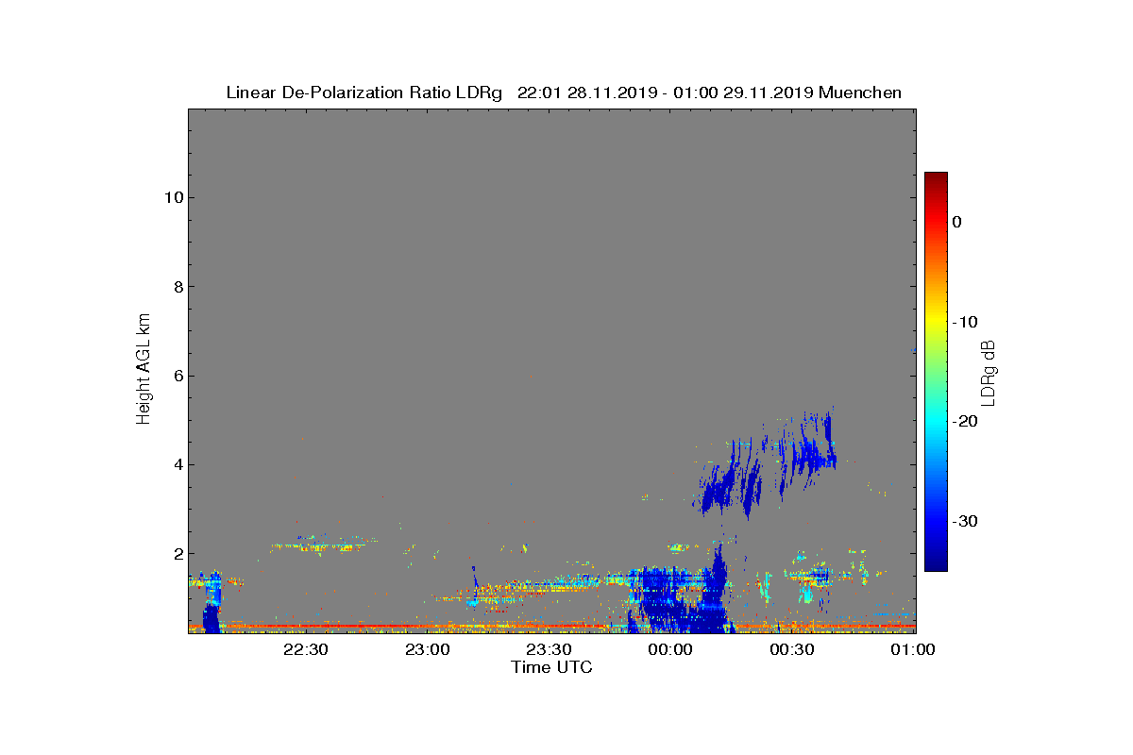
Task: Click the dark blue bottom of colorbar
Action: (x=936, y=562)
